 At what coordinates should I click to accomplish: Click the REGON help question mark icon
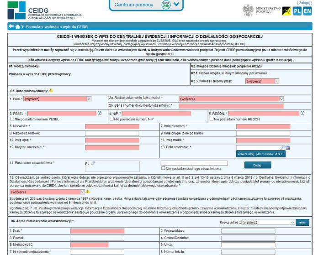[x=302, y=113]
